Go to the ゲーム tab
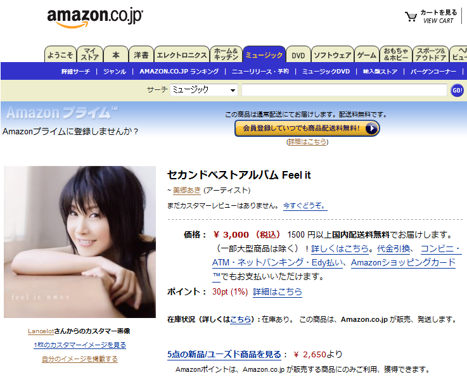The width and height of the screenshot is (467, 382). [367, 54]
